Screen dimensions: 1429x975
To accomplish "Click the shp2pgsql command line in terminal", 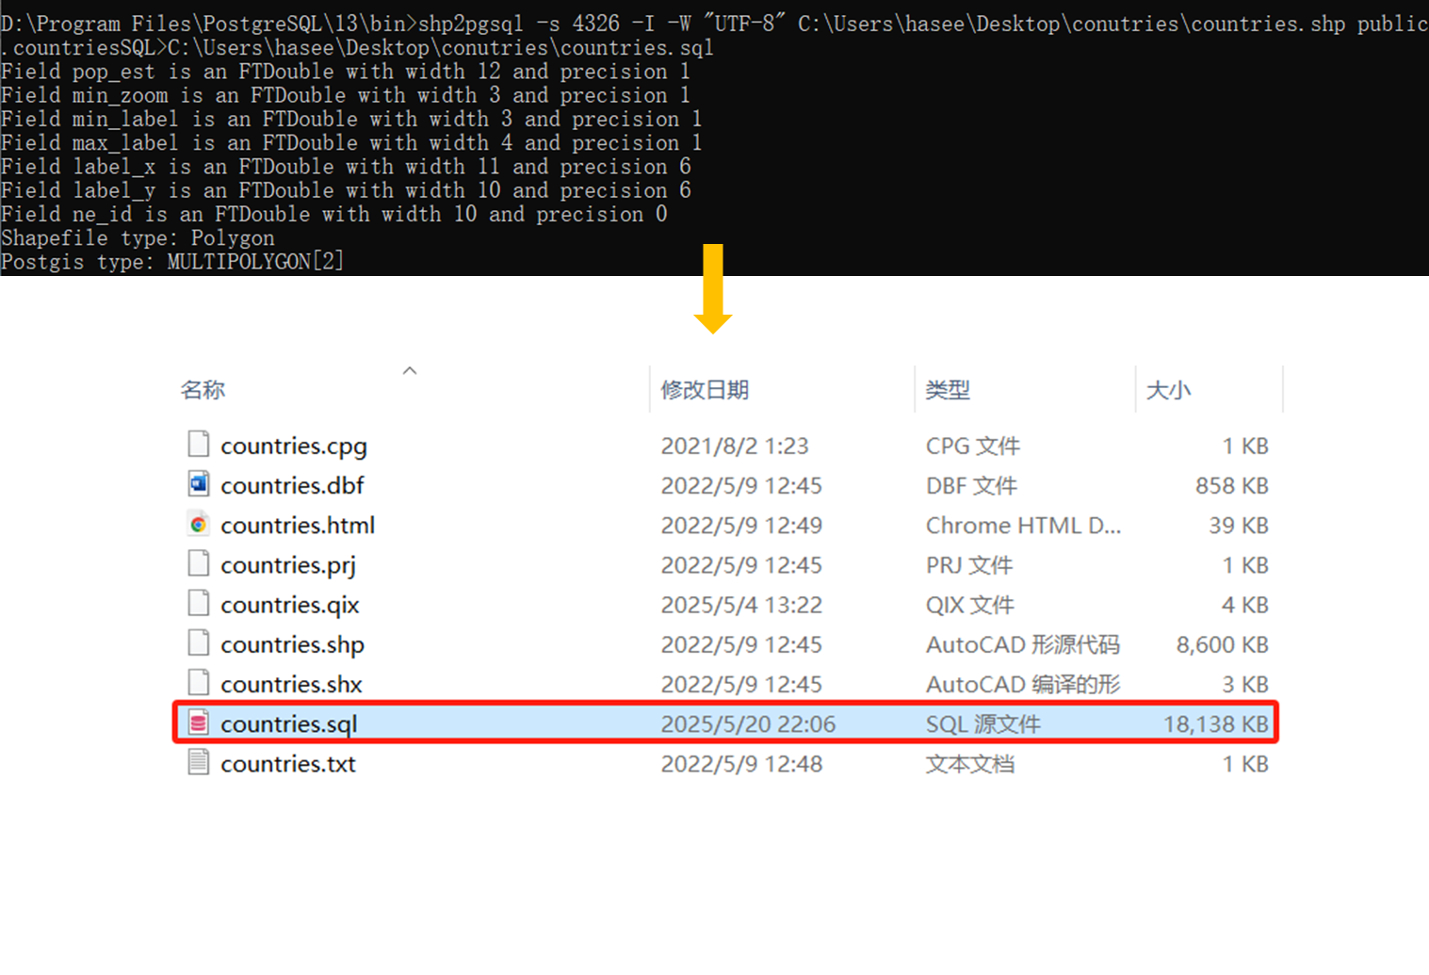I will [714, 35].
